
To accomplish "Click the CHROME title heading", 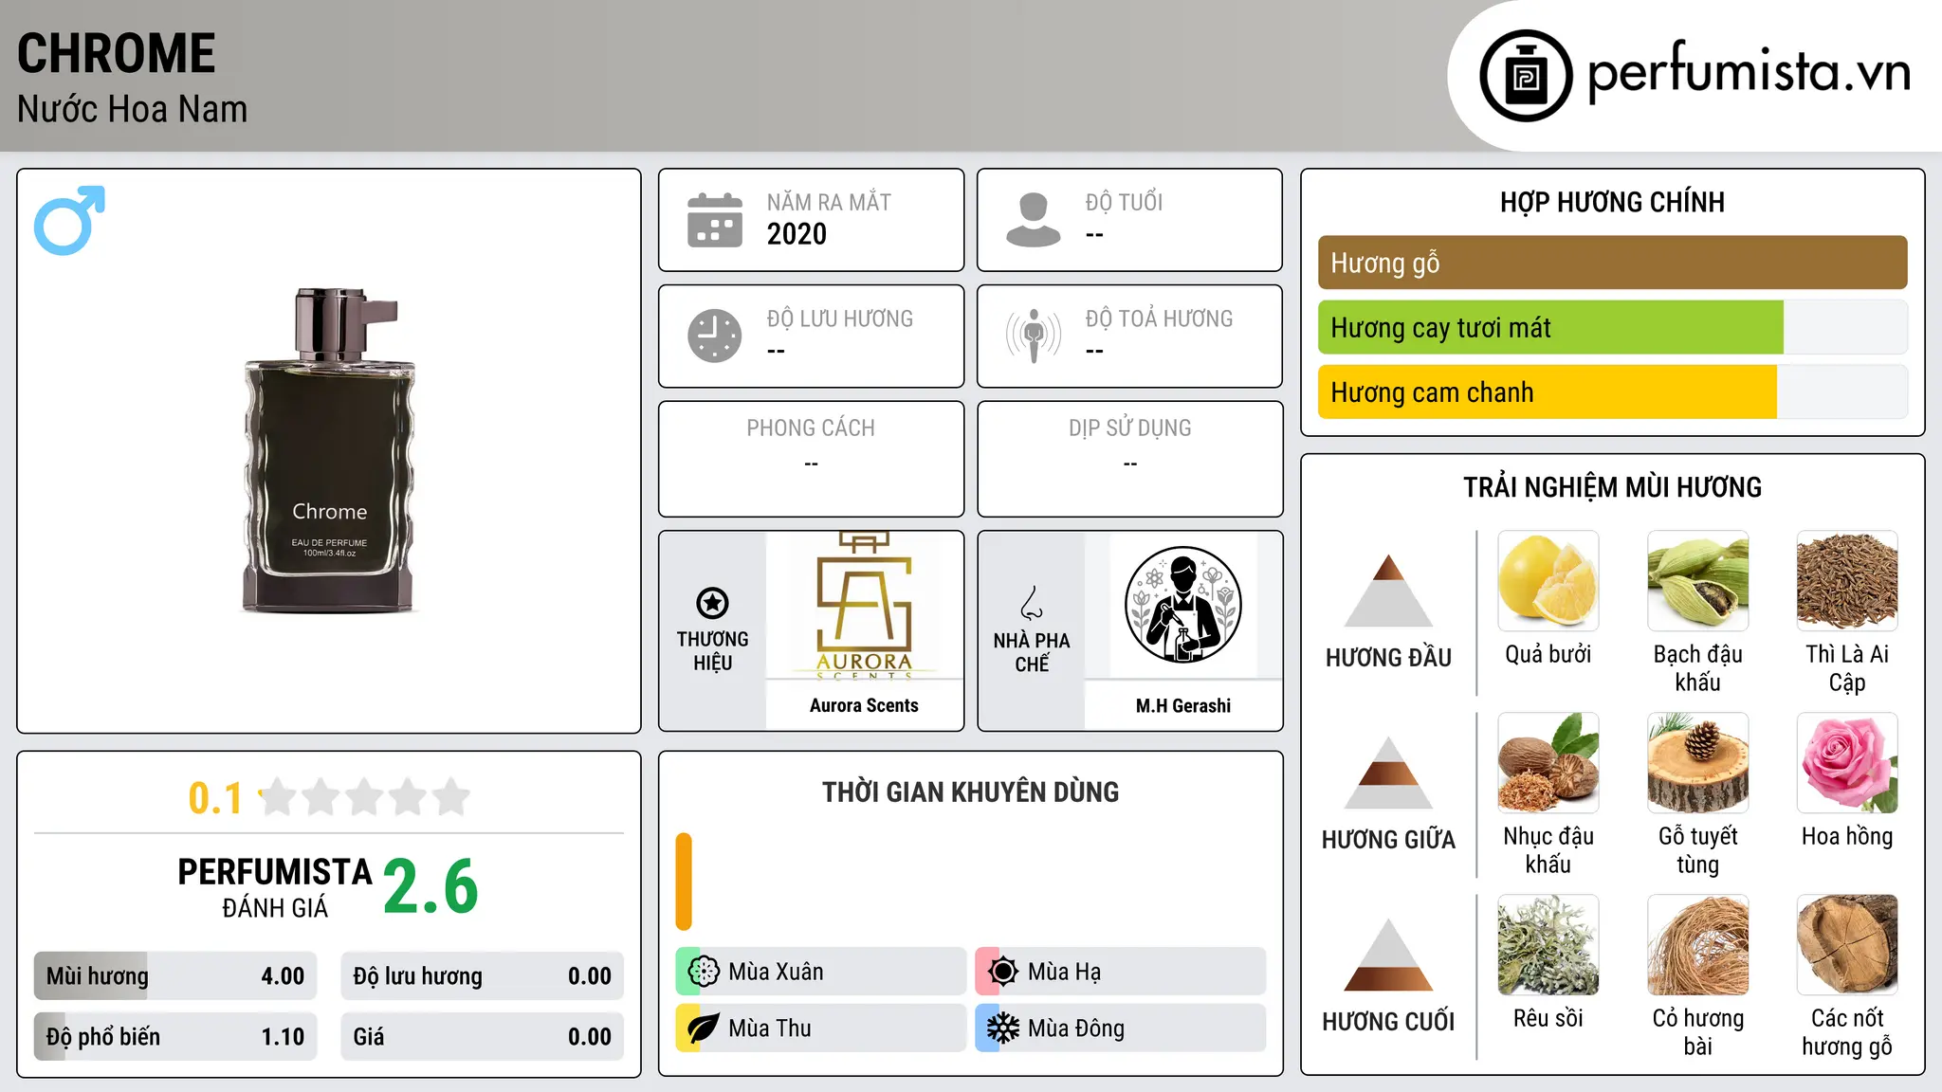I will click(117, 53).
